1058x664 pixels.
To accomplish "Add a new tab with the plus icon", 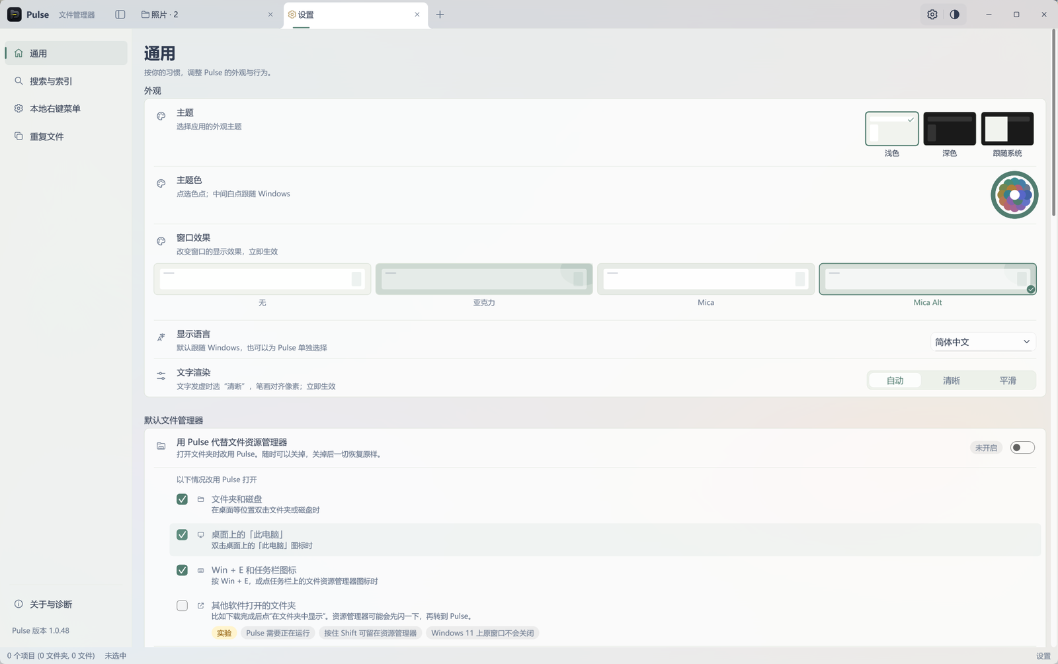I will 440,15.
